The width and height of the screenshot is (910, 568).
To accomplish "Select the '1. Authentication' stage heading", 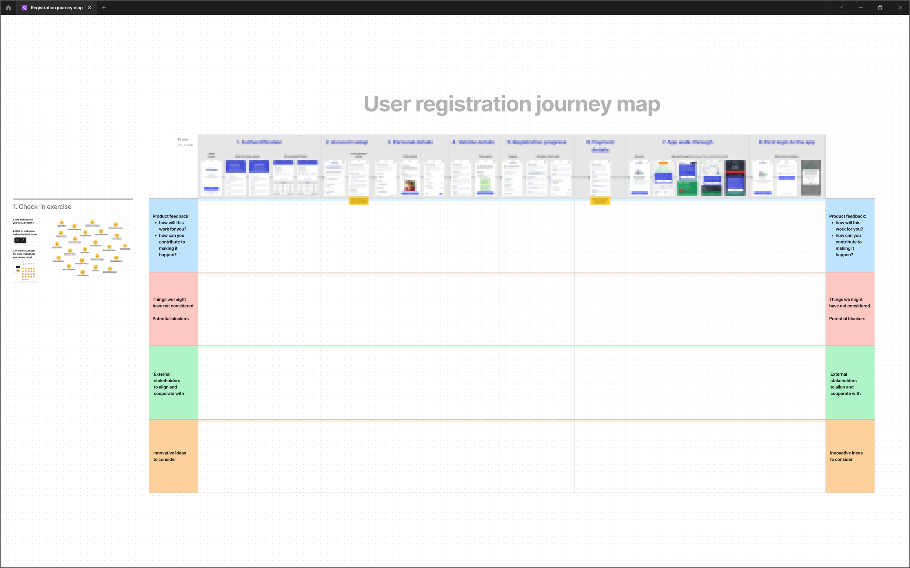I will (259, 142).
